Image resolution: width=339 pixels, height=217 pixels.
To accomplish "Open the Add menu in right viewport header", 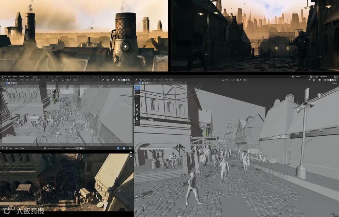I will click(x=166, y=80).
